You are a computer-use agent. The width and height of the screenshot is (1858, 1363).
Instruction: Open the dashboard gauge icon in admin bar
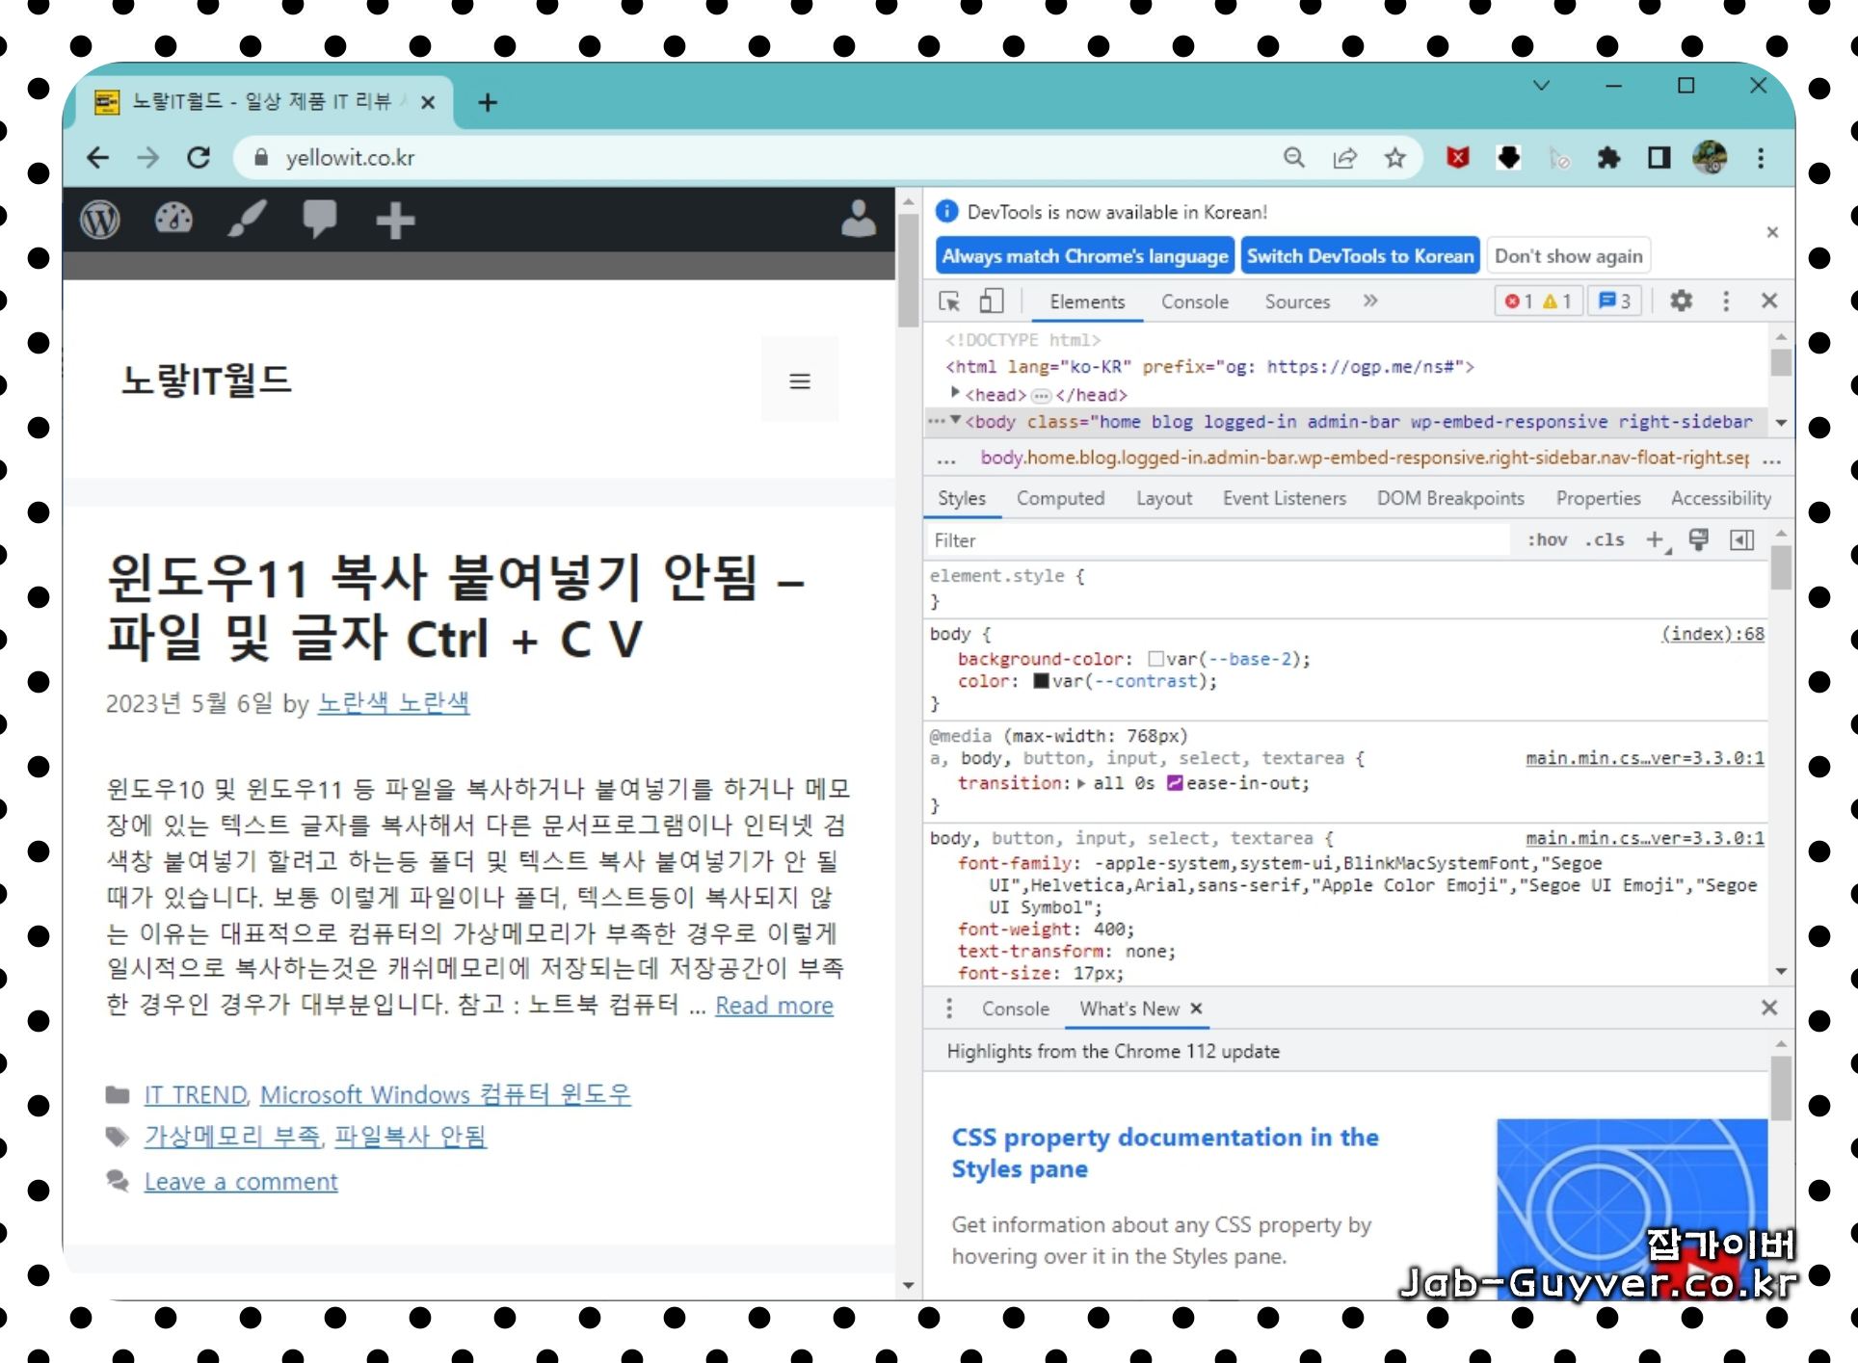click(x=173, y=220)
